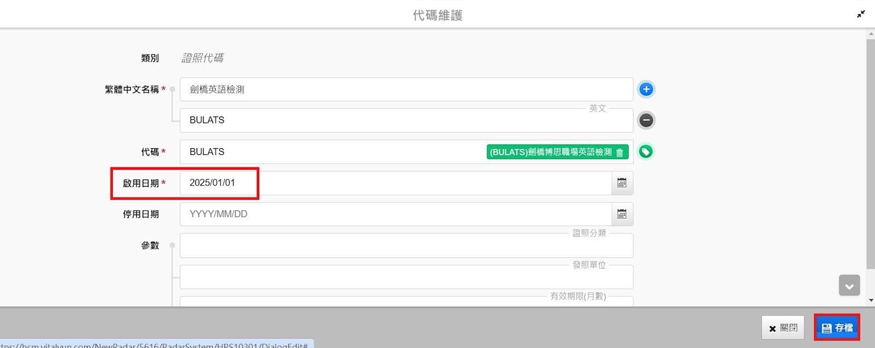Shrink the dialog using the top-right collapse icon
The width and height of the screenshot is (875, 348).
click(861, 14)
